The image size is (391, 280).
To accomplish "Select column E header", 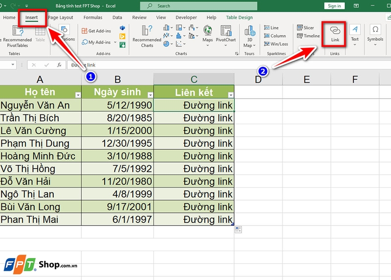I will pyautogui.click(x=306, y=79).
